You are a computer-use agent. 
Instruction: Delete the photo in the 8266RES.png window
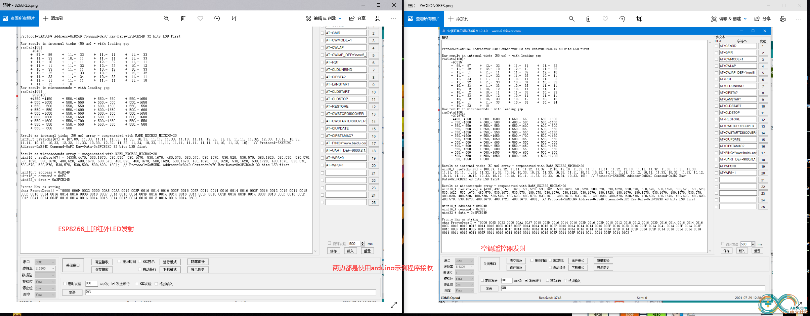(183, 18)
